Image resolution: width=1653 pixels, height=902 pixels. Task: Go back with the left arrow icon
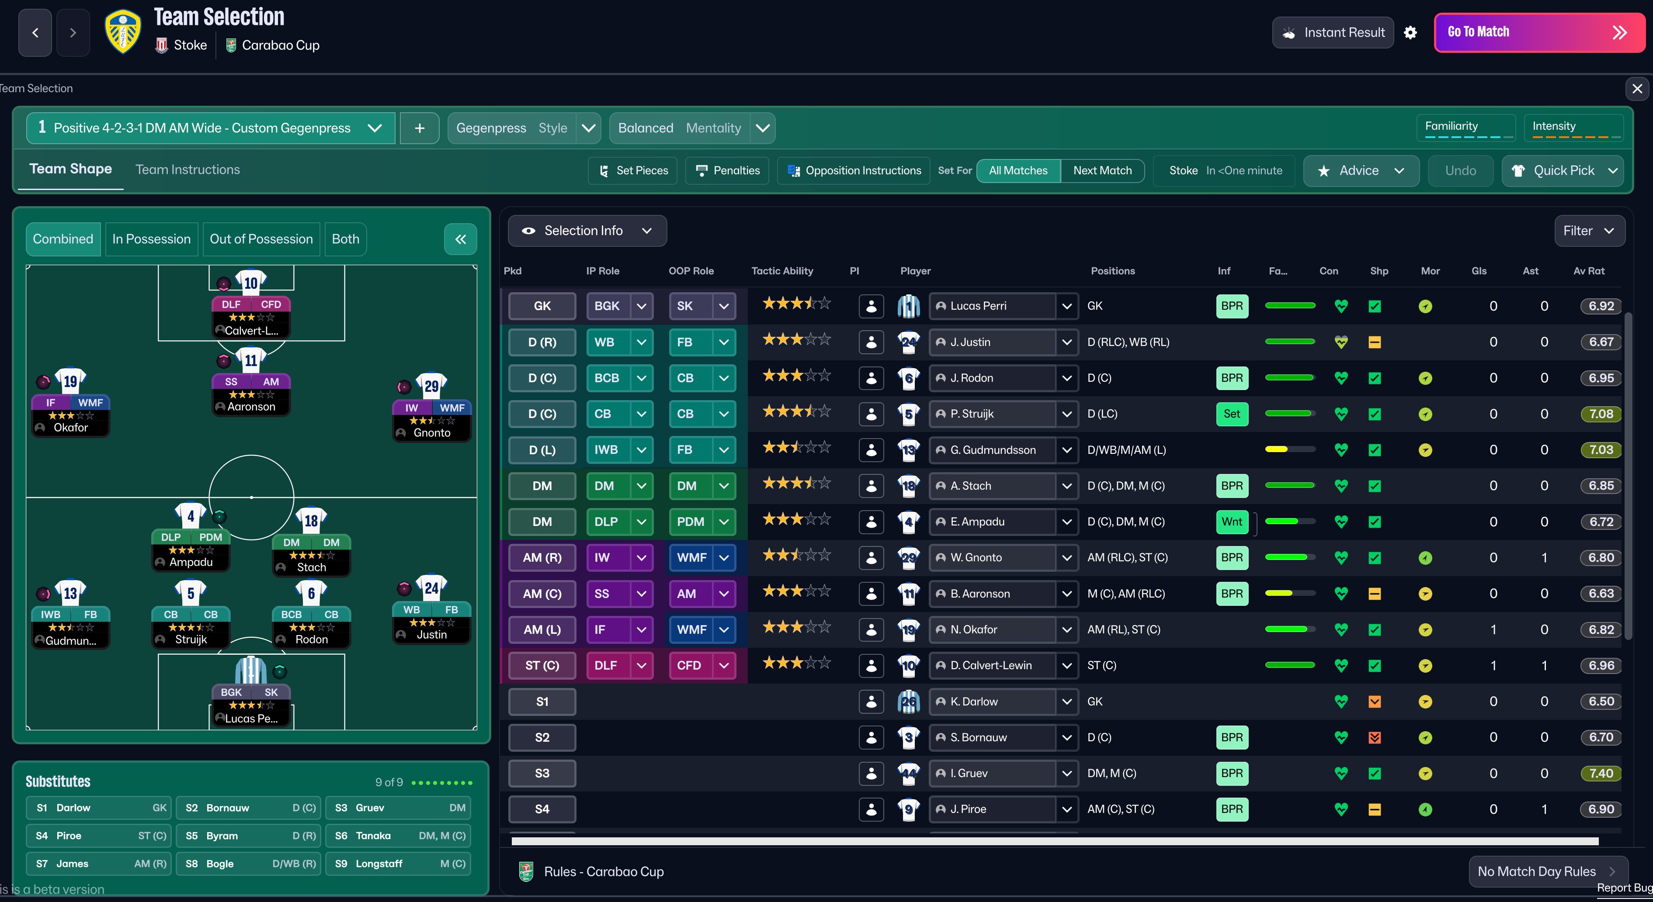(x=35, y=33)
